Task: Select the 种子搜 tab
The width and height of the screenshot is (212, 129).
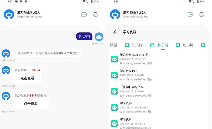Action: (x=163, y=45)
